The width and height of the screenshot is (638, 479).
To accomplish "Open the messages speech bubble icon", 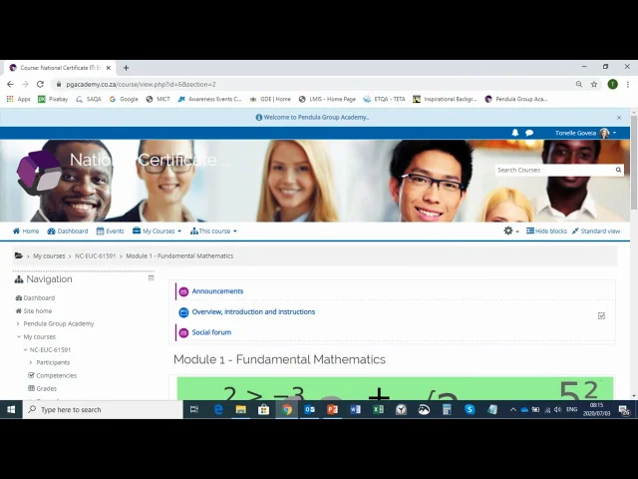I will click(529, 133).
